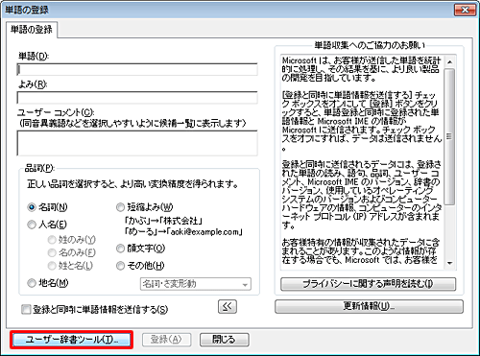Collapse the panel with the << button
480x356 pixels.
pos(228,306)
